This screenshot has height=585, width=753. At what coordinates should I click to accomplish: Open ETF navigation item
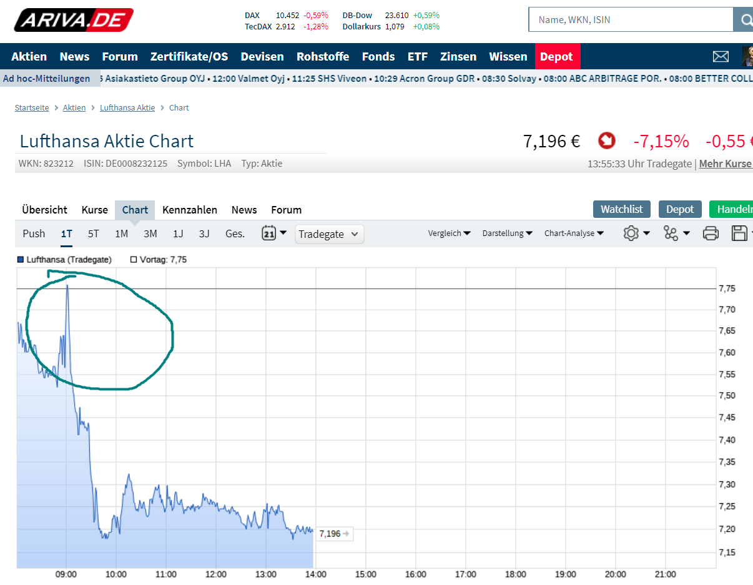tap(418, 56)
